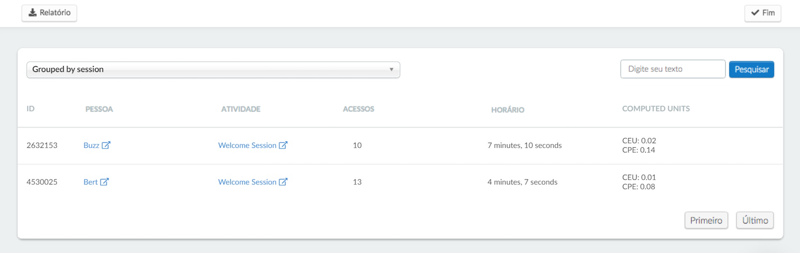Open Bert's person link
Screen dimensions: 800x253
click(x=91, y=182)
